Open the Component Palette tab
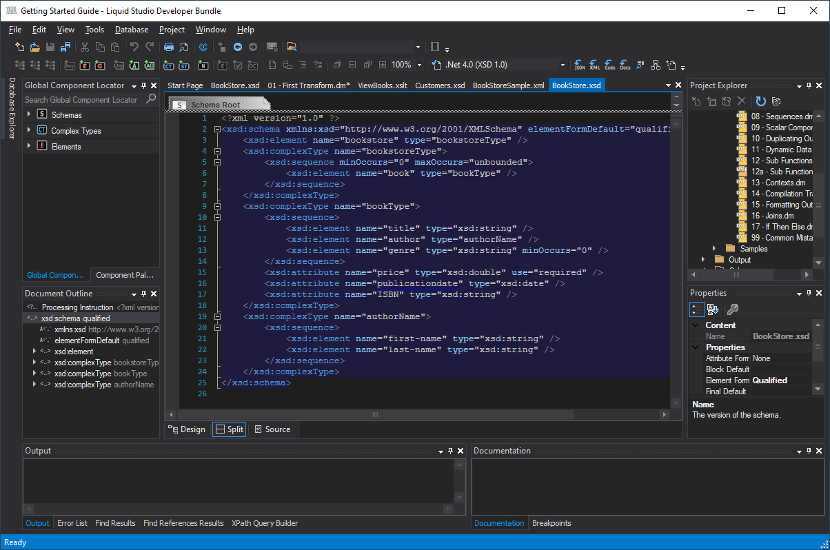Viewport: 830px width, 550px height. point(125,275)
